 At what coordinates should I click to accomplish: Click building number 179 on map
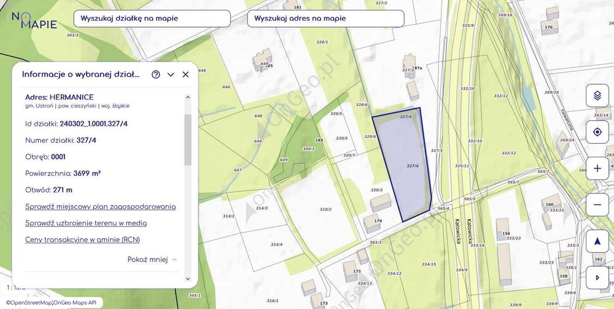[378, 221]
